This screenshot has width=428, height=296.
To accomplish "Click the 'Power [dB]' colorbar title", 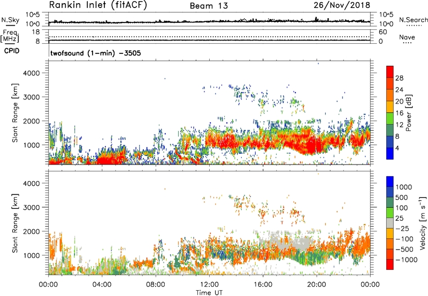I will 409,113.
